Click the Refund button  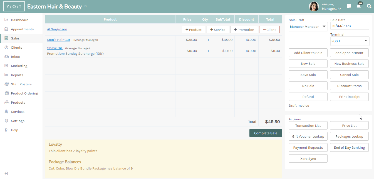(x=308, y=97)
